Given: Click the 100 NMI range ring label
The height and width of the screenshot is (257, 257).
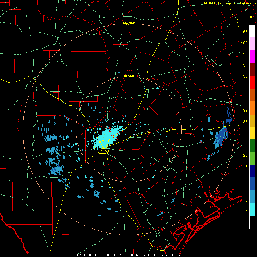Looking at the screenshot, I should pos(128,24).
